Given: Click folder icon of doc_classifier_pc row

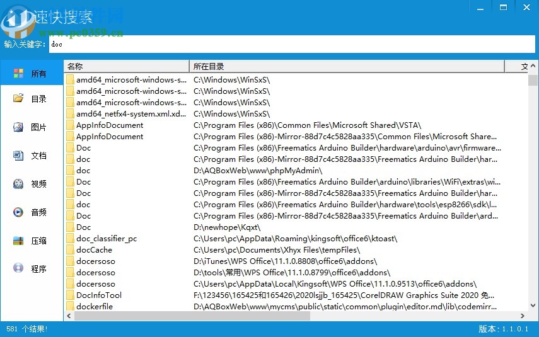Looking at the screenshot, I should pos(70,238).
